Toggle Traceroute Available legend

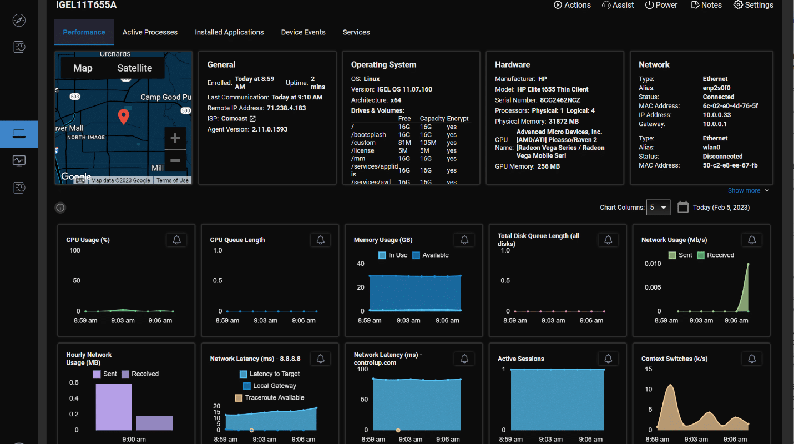[x=270, y=398]
